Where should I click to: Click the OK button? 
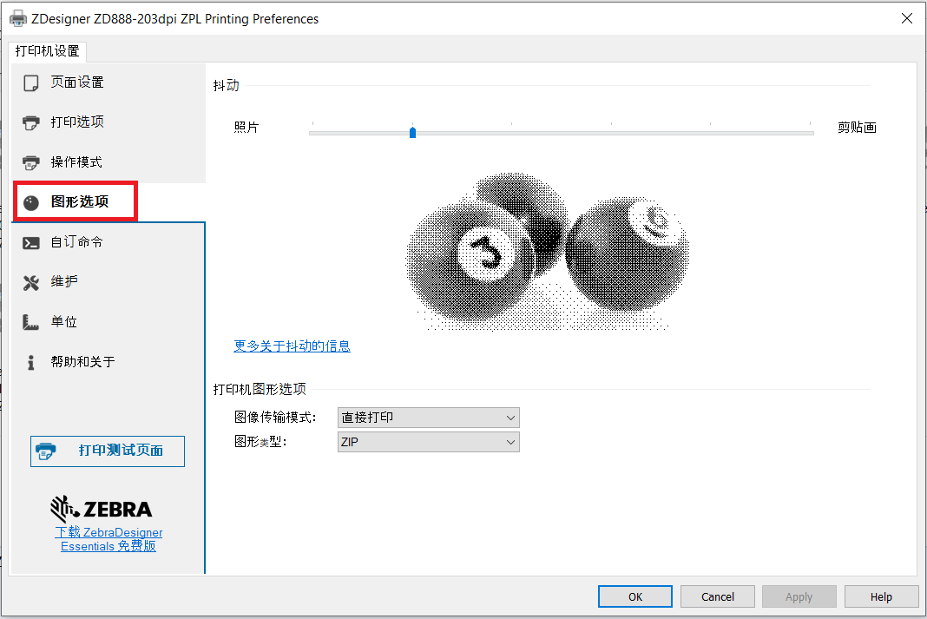click(634, 596)
